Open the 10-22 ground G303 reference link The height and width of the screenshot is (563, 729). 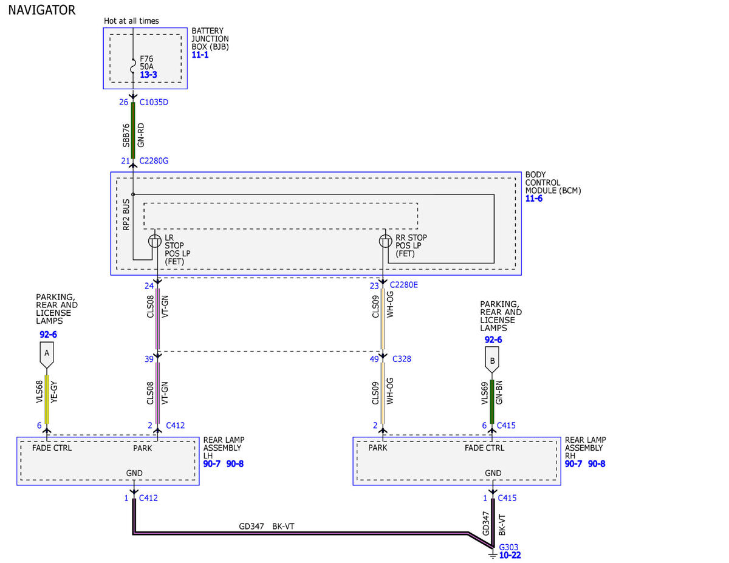[x=510, y=555]
